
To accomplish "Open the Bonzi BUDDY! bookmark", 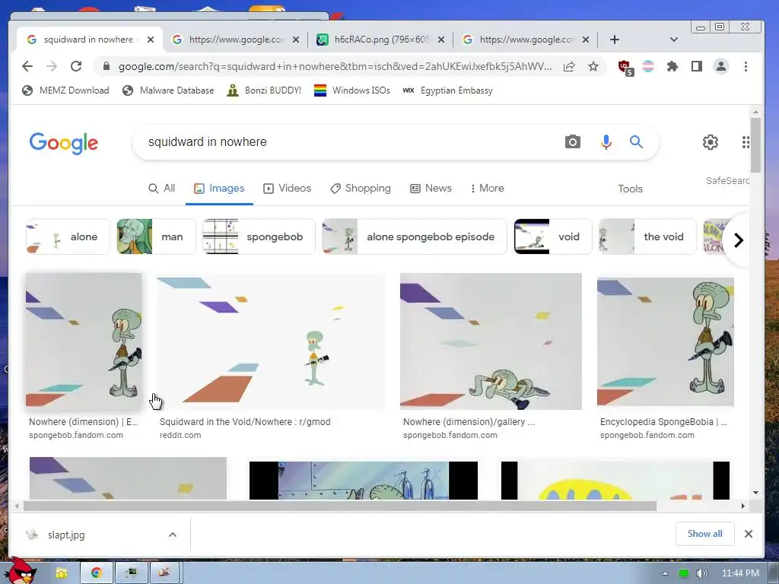I will point(264,90).
